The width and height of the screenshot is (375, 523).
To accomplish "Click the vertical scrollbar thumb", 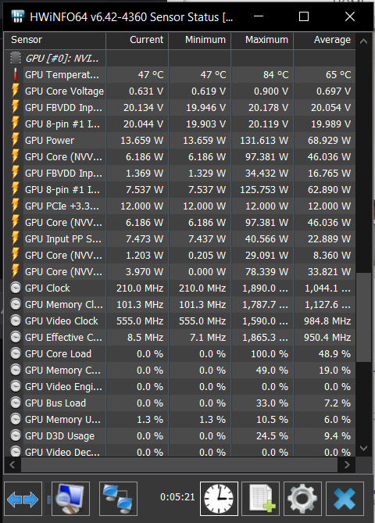I will pyautogui.click(x=363, y=317).
